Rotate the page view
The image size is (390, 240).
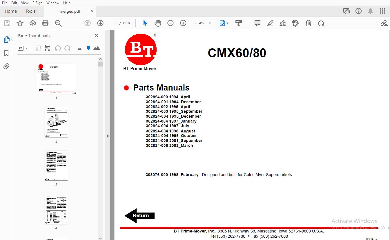click(x=321, y=23)
